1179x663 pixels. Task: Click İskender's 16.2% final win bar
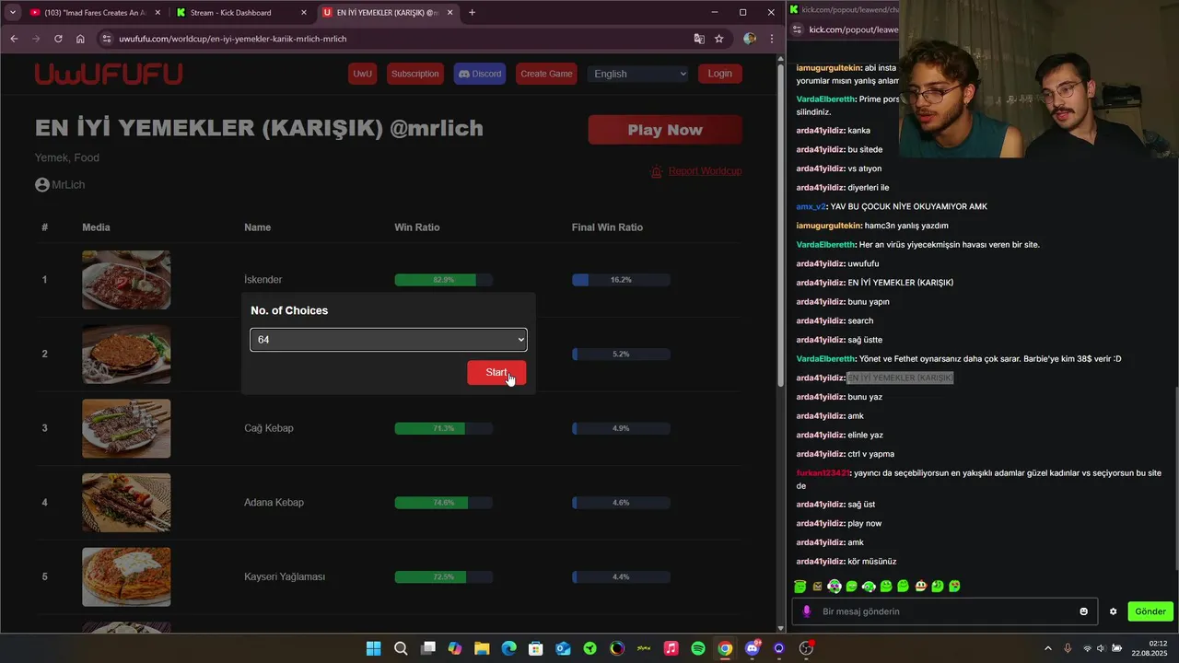tap(621, 280)
